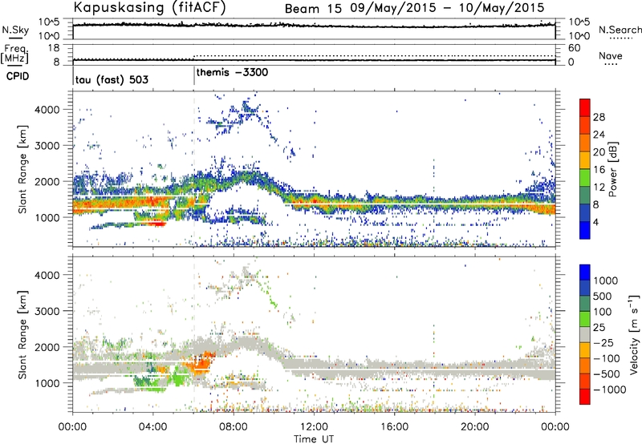Screen dimensions: 642x444
Task: Click the '60' tick on the Nave axis
Action: [x=574, y=48]
